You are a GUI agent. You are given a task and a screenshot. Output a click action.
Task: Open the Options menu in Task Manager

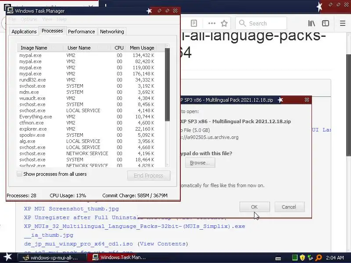pyautogui.click(x=29, y=19)
